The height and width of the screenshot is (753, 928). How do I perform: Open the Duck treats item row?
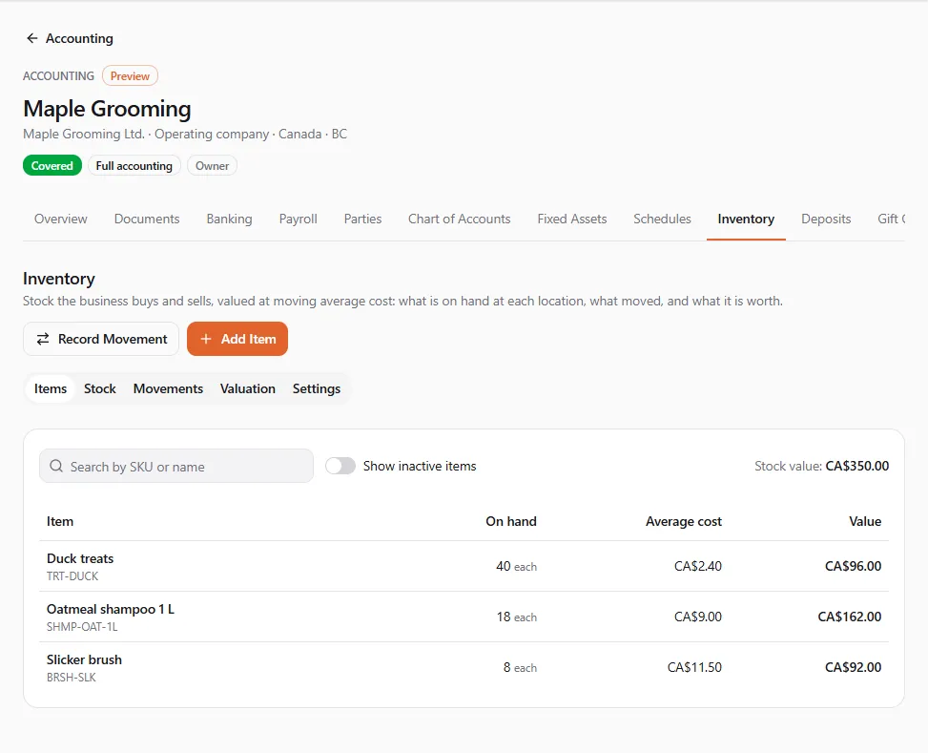pyautogui.click(x=464, y=566)
